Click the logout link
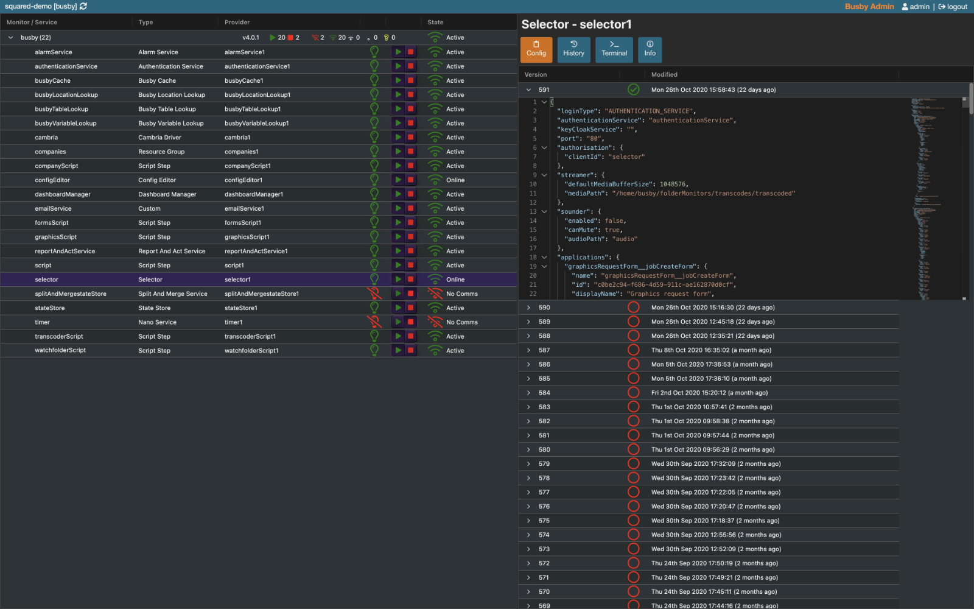This screenshot has height=609, width=974. [x=953, y=7]
